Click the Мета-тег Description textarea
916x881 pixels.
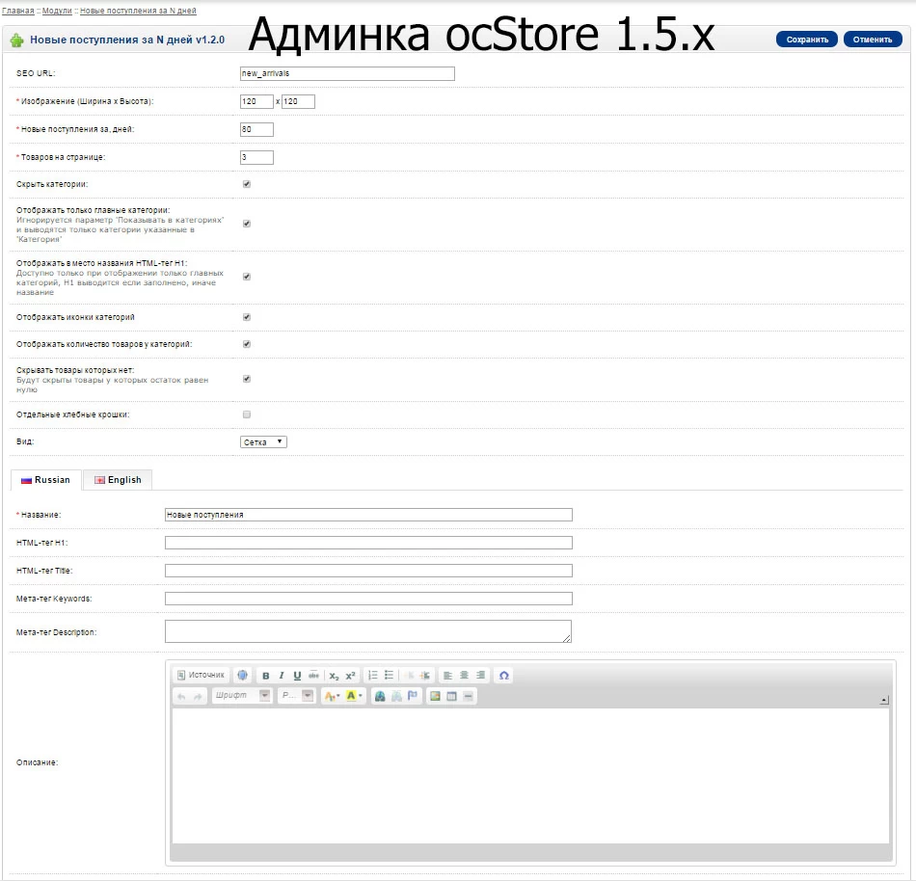368,631
